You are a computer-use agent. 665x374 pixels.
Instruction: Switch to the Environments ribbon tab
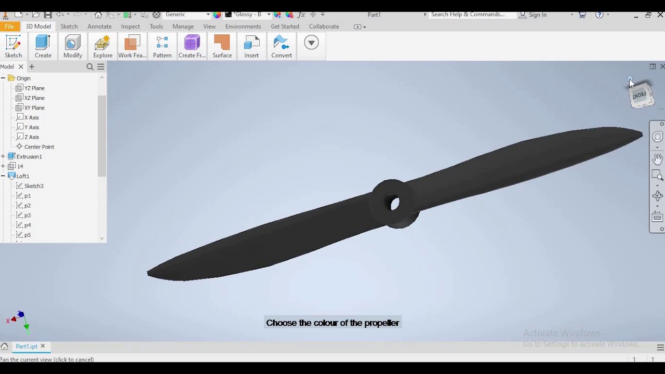coord(243,26)
